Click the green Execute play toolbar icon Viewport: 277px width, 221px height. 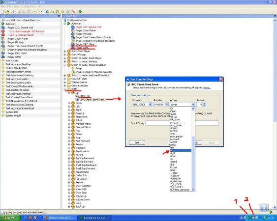pos(81,12)
